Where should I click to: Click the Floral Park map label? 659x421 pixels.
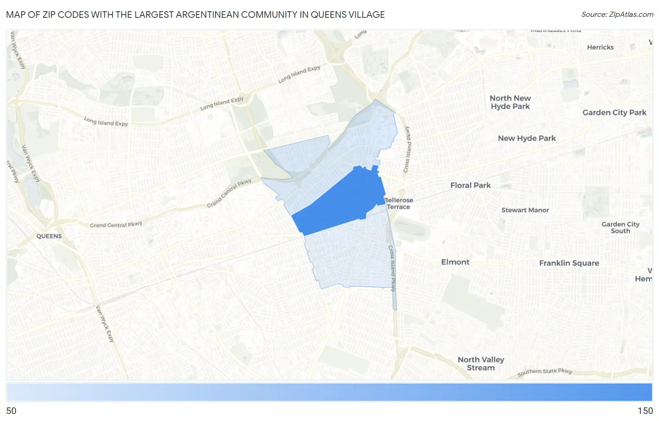tap(470, 185)
